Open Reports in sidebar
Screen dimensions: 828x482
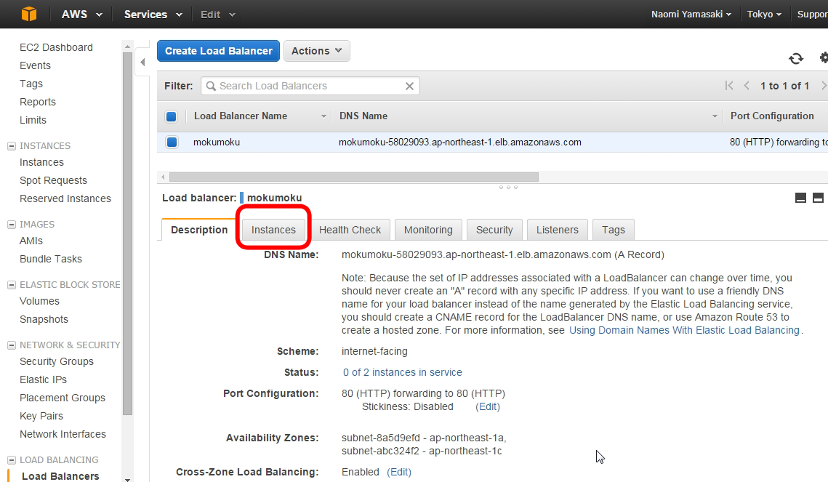(38, 102)
